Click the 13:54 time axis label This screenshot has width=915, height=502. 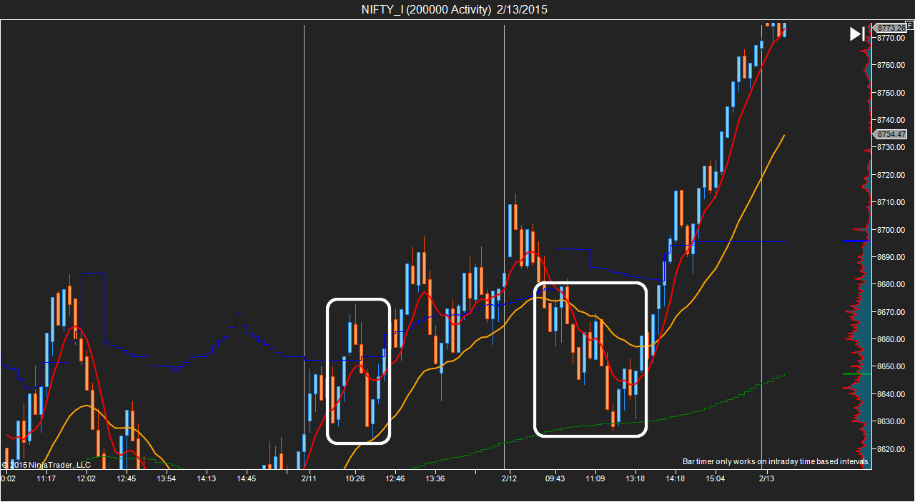(x=166, y=478)
